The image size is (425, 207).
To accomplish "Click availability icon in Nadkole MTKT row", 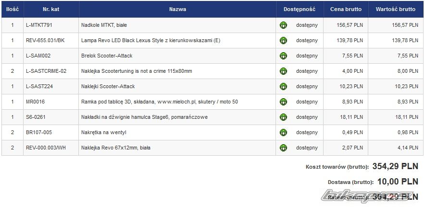I will pos(283,25).
